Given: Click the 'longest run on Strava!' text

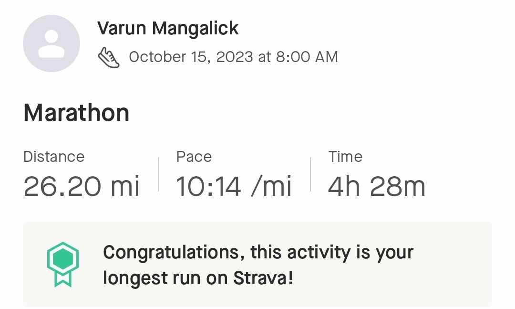Looking at the screenshot, I should click(x=198, y=278).
